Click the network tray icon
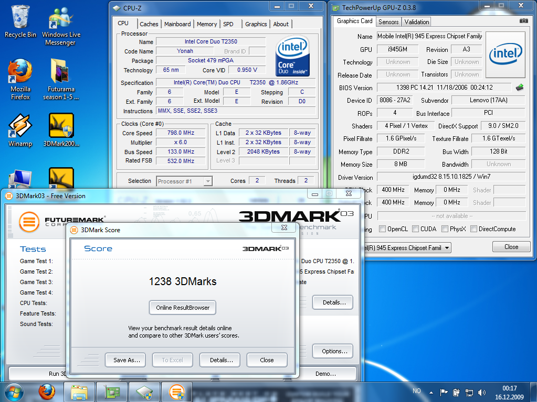Screen dimensions: 537x402 pos(469,393)
